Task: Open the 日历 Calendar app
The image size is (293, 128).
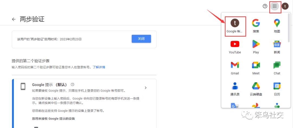Action: pyautogui.click(x=277, y=89)
